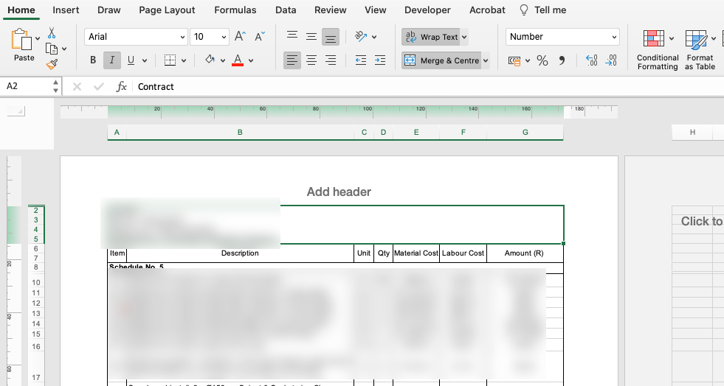Viewport: 724px width, 386px height.
Task: Click the Select All corner button
Action: click(x=16, y=111)
